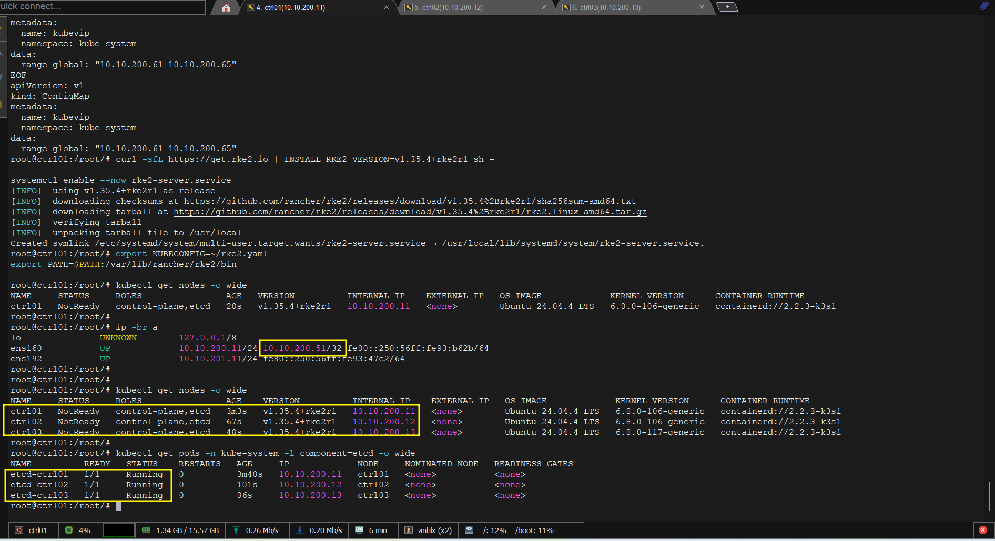Close the ctrl02(10.10.200.12) session tab

[x=544, y=7]
